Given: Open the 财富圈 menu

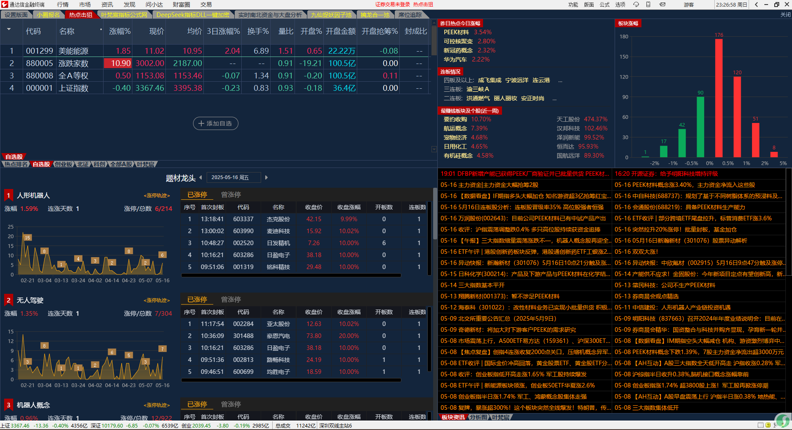Looking at the screenshot, I should (181, 5).
